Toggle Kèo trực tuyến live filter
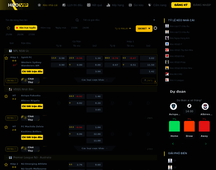This screenshot has height=170, width=216. coord(26,28)
